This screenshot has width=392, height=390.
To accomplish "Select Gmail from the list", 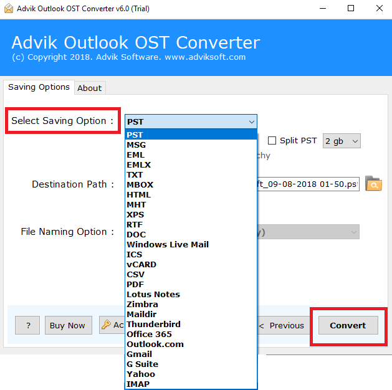I will pos(191,354).
